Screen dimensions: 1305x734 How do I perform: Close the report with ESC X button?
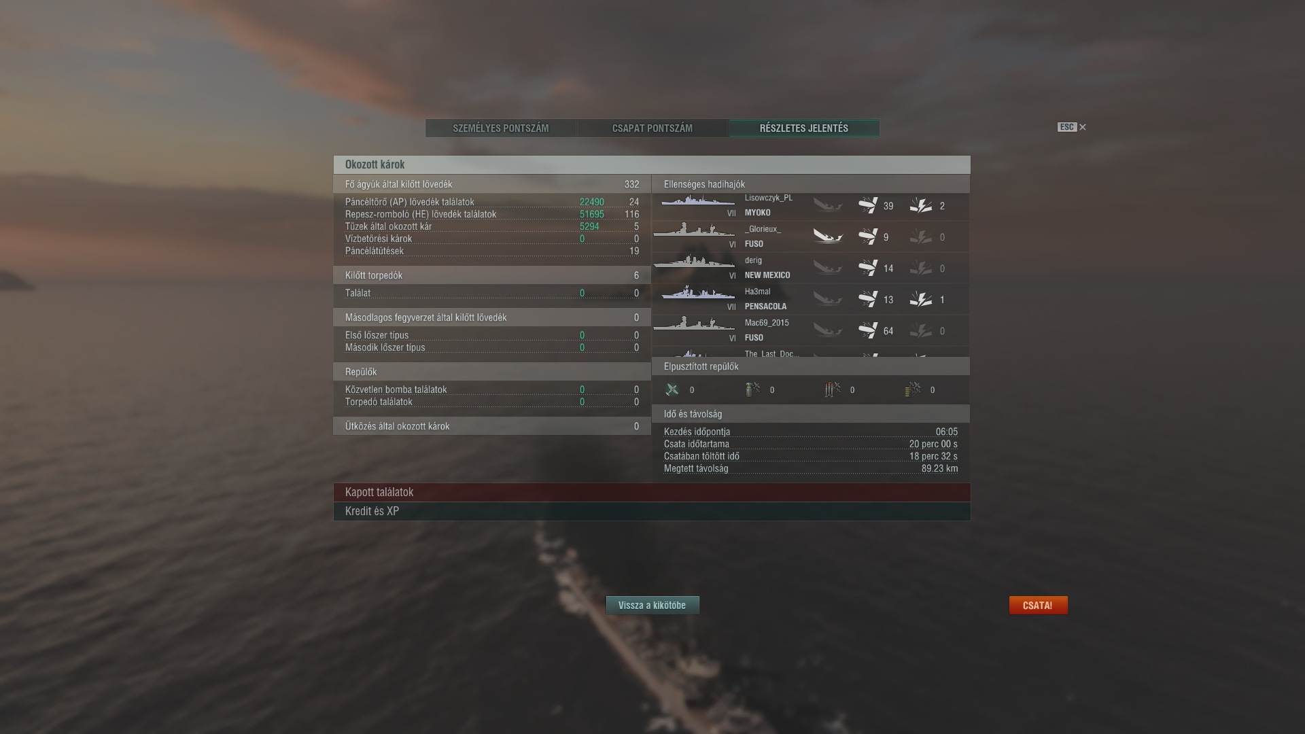coord(1072,127)
